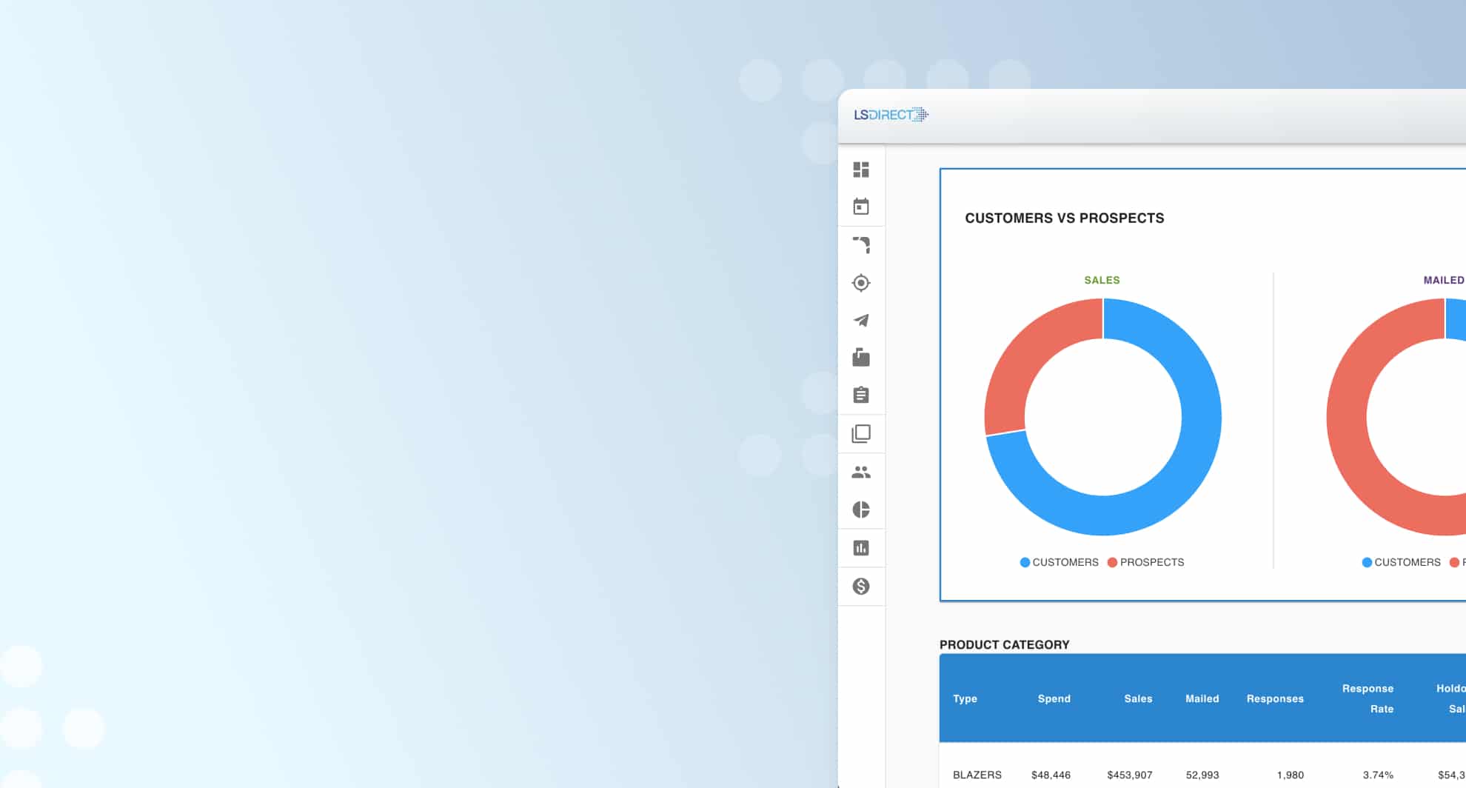Click the calendar icon in sidebar

coord(860,207)
